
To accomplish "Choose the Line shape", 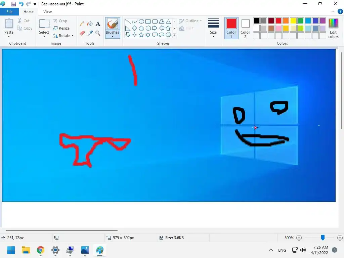I will pos(128,21).
